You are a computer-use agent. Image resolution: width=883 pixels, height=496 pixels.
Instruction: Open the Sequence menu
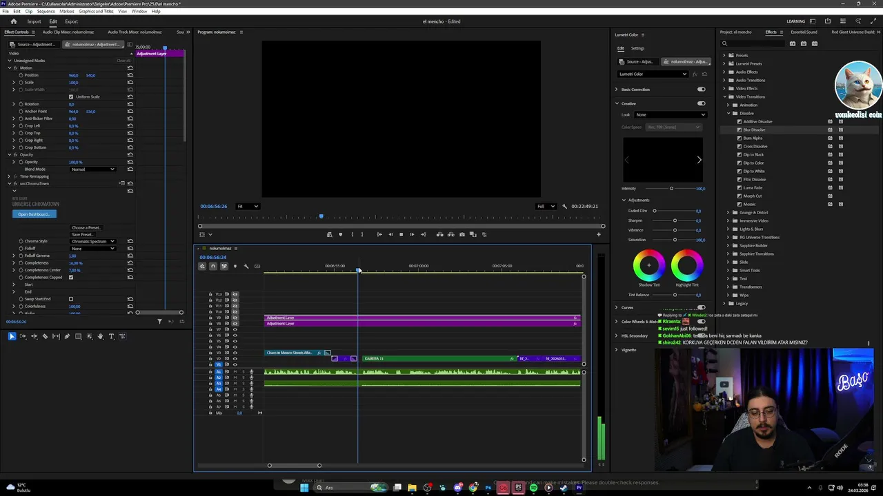click(x=46, y=12)
